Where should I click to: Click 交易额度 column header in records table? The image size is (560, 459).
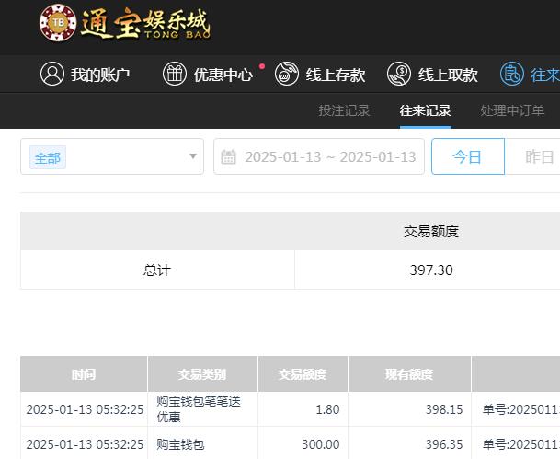[x=303, y=374]
